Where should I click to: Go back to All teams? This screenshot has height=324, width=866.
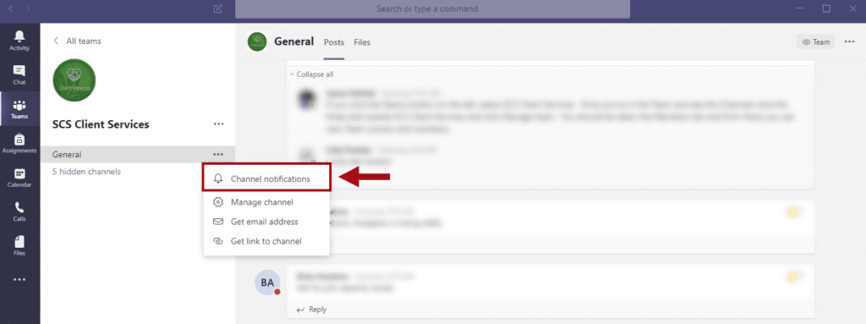pyautogui.click(x=77, y=41)
